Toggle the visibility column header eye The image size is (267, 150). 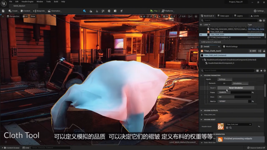201,25
